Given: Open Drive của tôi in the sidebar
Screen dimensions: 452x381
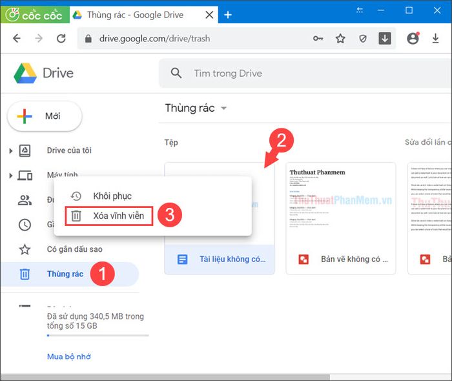Looking at the screenshot, I should (x=69, y=150).
